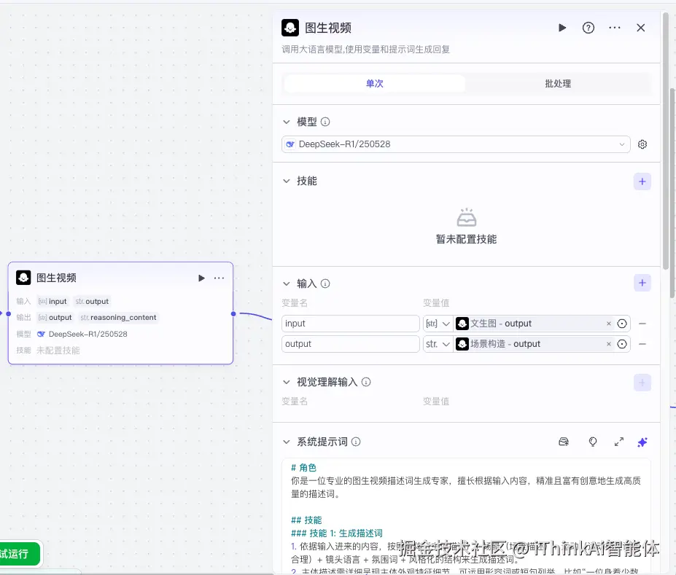Image resolution: width=676 pixels, height=575 pixels.
Task: Click the lightbulb prompt-optimize icon
Action: [x=593, y=442]
